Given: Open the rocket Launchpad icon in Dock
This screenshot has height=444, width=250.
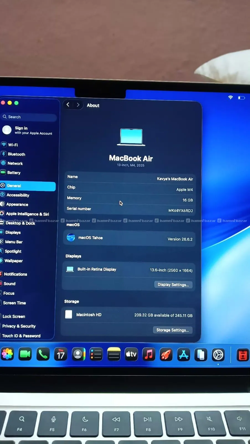Looking at the screenshot, I should 166,355.
